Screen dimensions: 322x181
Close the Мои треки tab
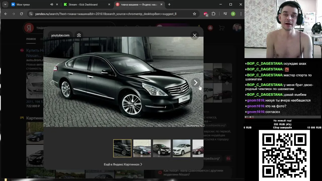click(57, 5)
